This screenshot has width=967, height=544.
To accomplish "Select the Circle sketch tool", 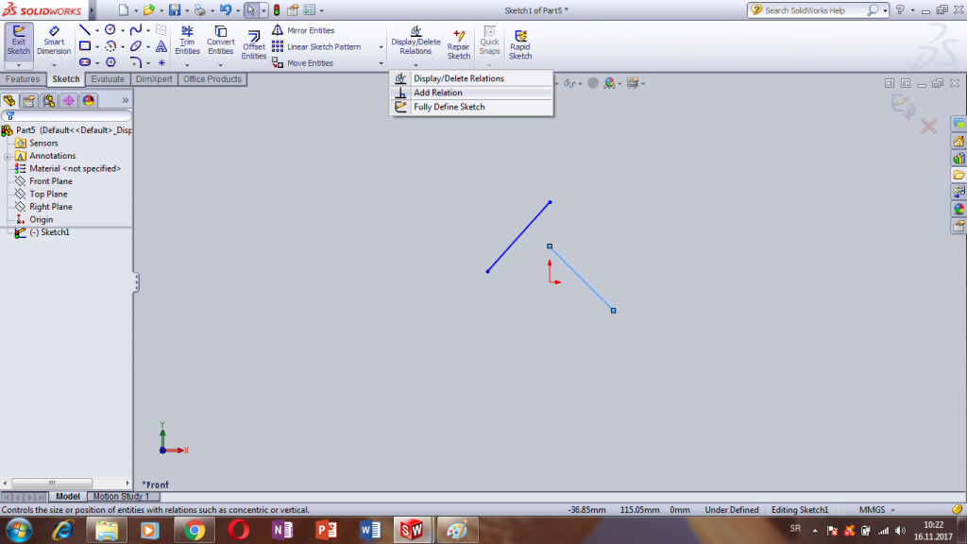I will click(110, 29).
